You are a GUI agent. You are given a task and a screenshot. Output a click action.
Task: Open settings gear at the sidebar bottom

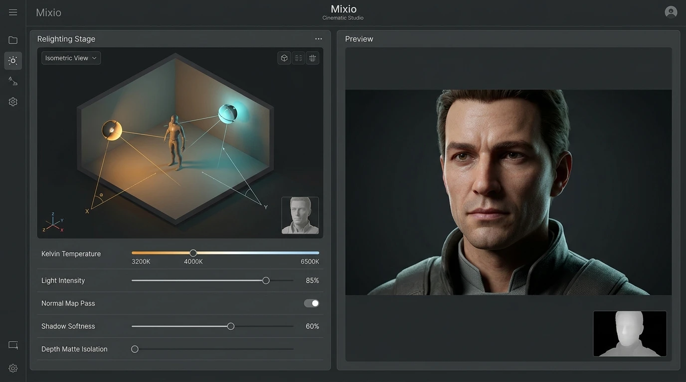click(x=13, y=368)
